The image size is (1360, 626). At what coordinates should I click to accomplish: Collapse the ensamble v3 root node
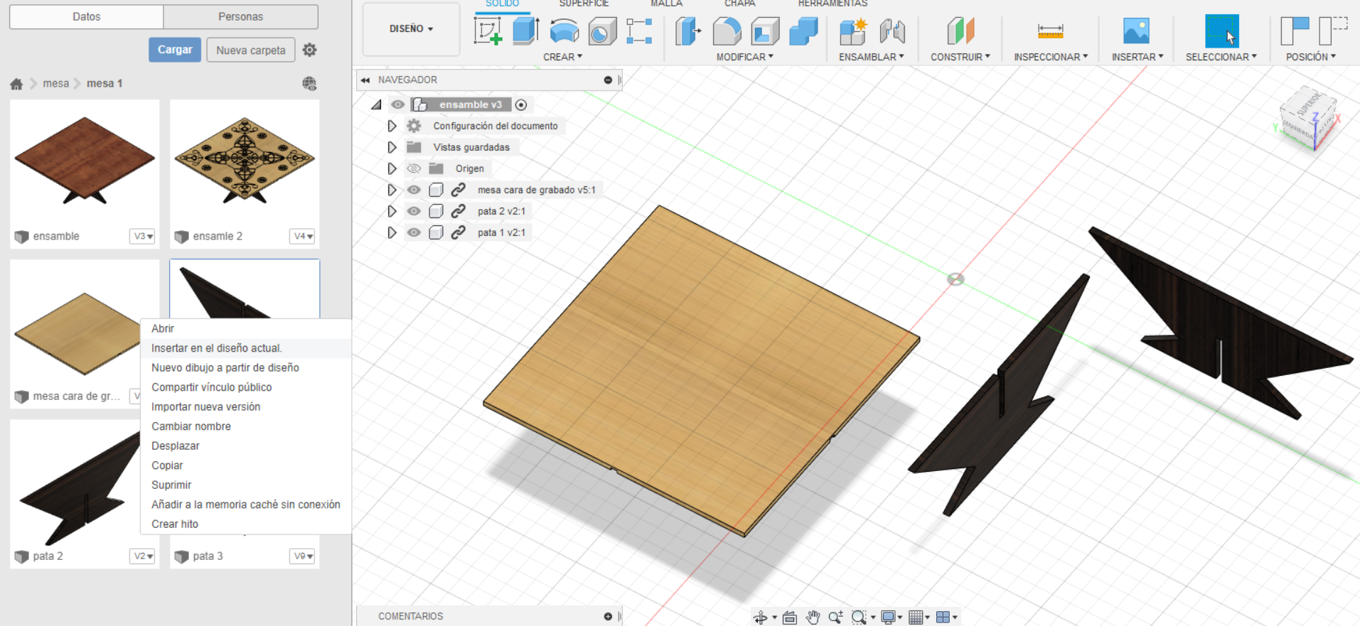377,104
